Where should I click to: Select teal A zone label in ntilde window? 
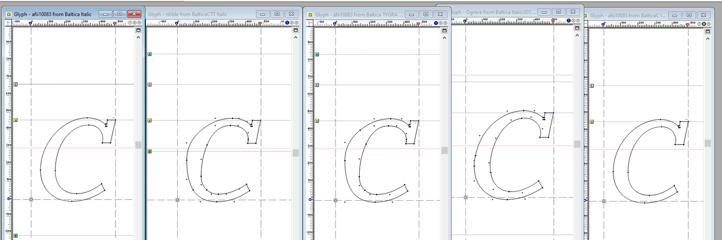[x=149, y=54]
